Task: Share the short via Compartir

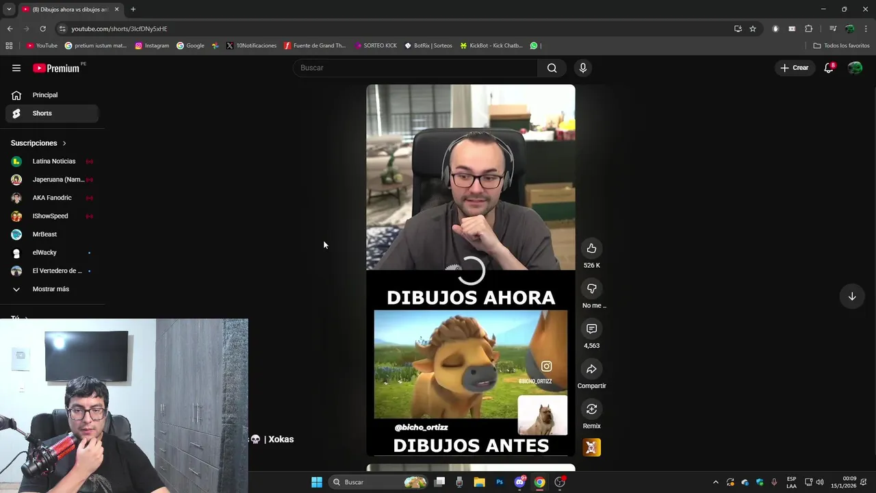Action: point(591,369)
